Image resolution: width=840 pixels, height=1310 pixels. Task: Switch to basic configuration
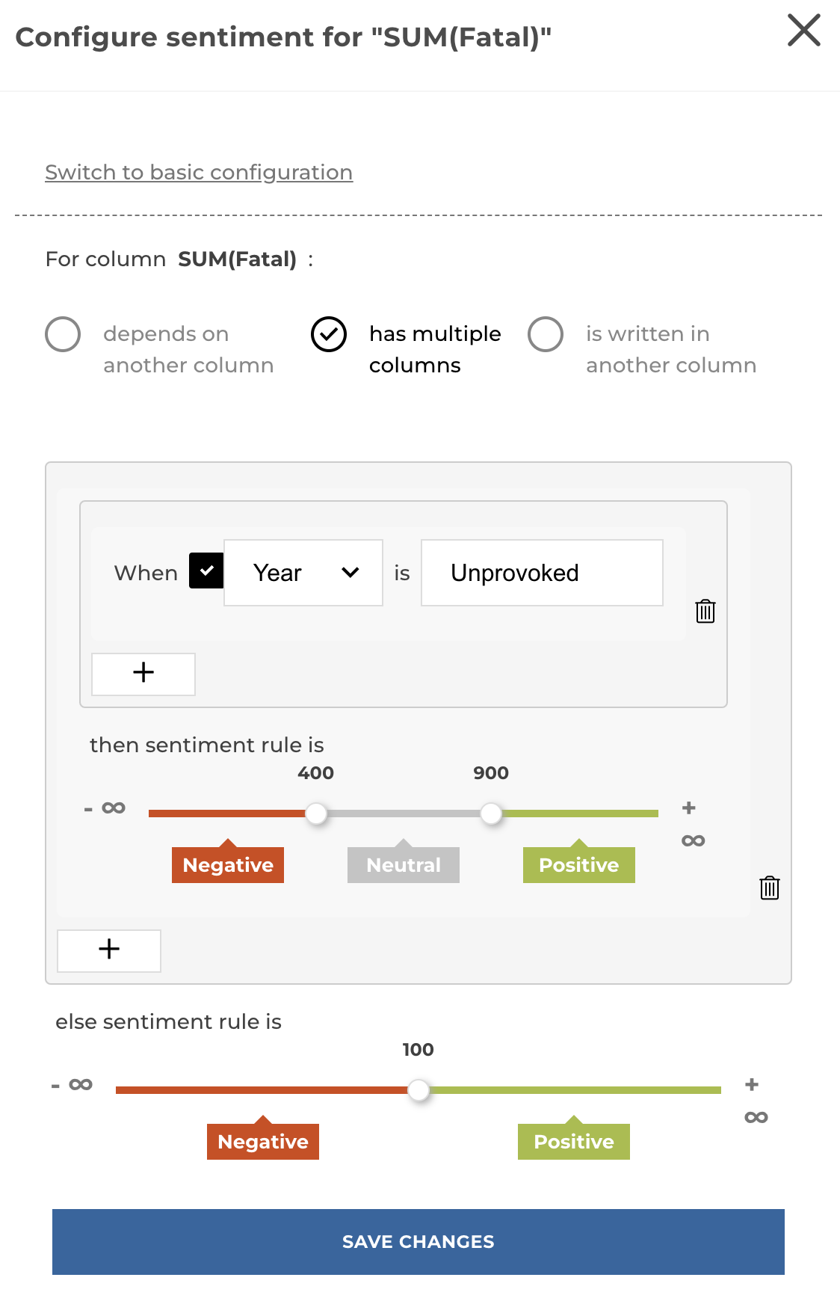(199, 172)
